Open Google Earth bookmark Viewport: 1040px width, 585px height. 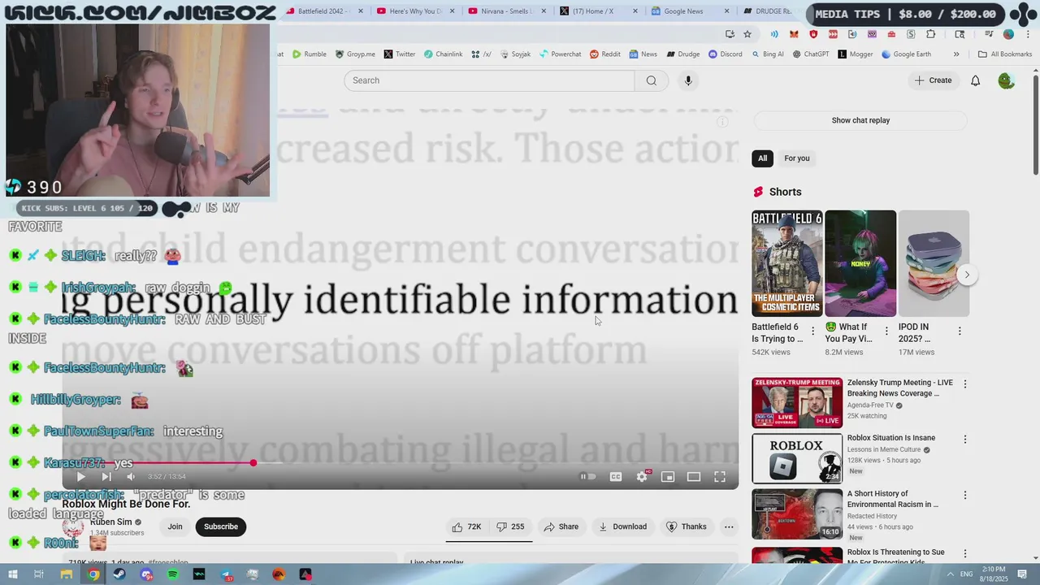pyautogui.click(x=907, y=54)
